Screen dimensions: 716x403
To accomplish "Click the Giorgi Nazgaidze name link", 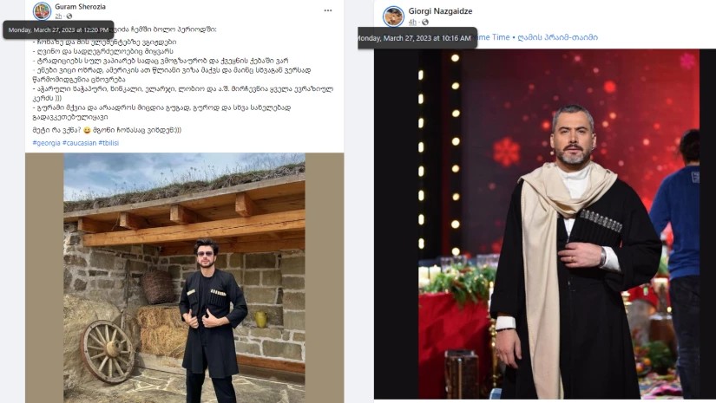I will pyautogui.click(x=440, y=11).
